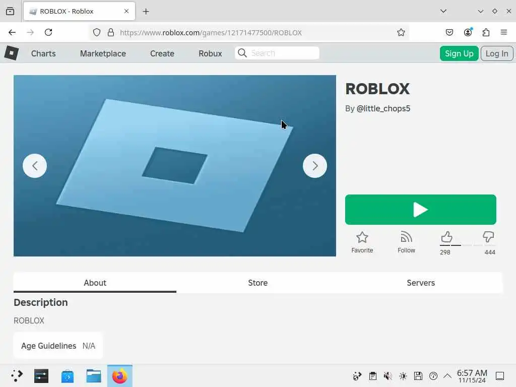Click the Sign Up button
Image resolution: width=516 pixels, height=387 pixels.
click(x=459, y=53)
